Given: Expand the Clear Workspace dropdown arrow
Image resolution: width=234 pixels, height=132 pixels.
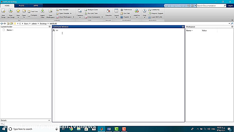Looking at the screenshot, I should [74, 17].
